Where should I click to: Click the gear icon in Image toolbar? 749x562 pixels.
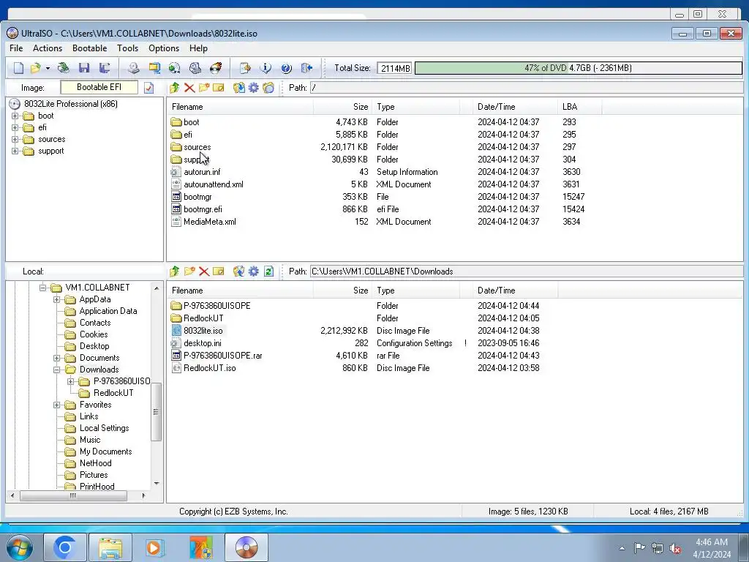point(254,88)
